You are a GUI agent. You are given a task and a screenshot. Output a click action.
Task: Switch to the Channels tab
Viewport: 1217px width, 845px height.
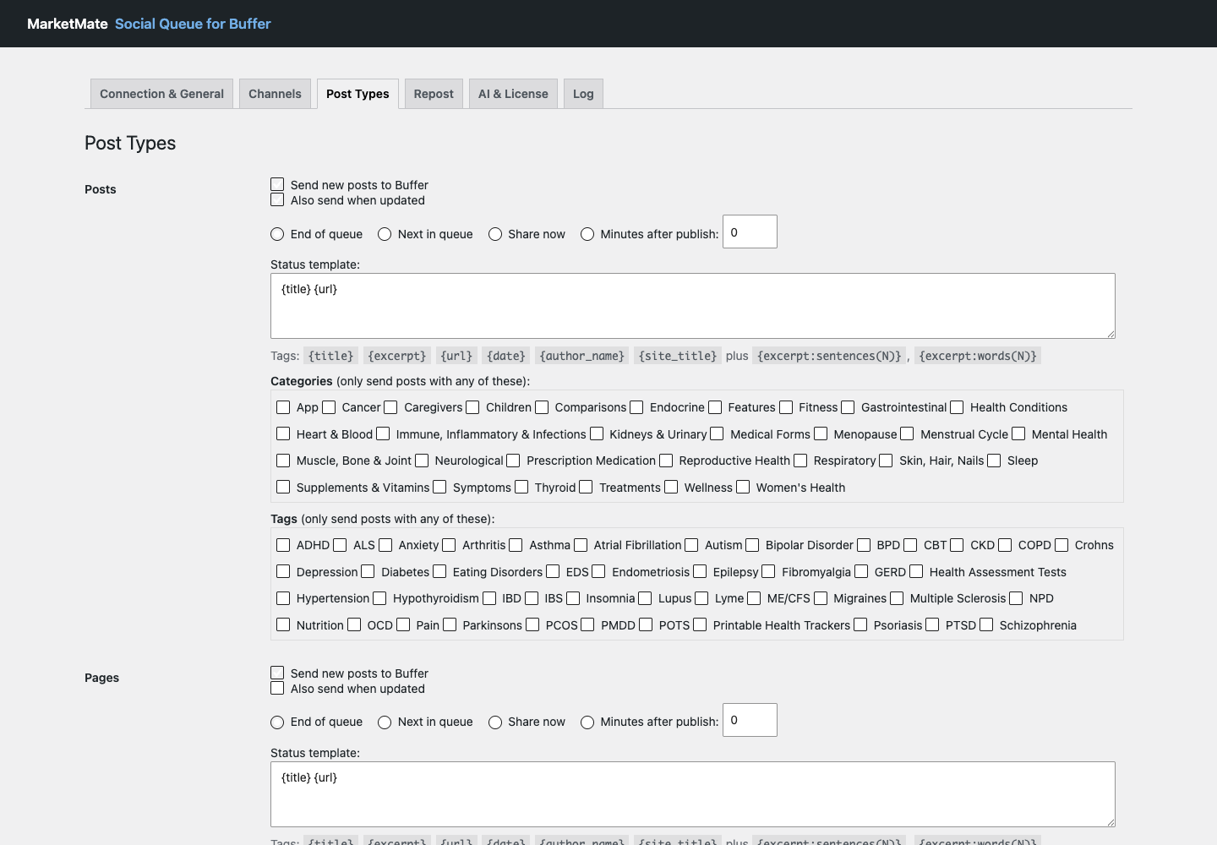click(x=275, y=94)
